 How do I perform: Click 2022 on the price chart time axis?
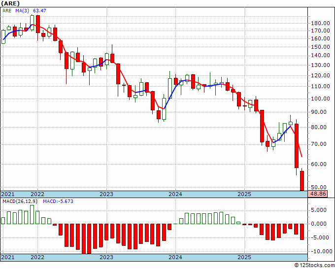pos(37,194)
